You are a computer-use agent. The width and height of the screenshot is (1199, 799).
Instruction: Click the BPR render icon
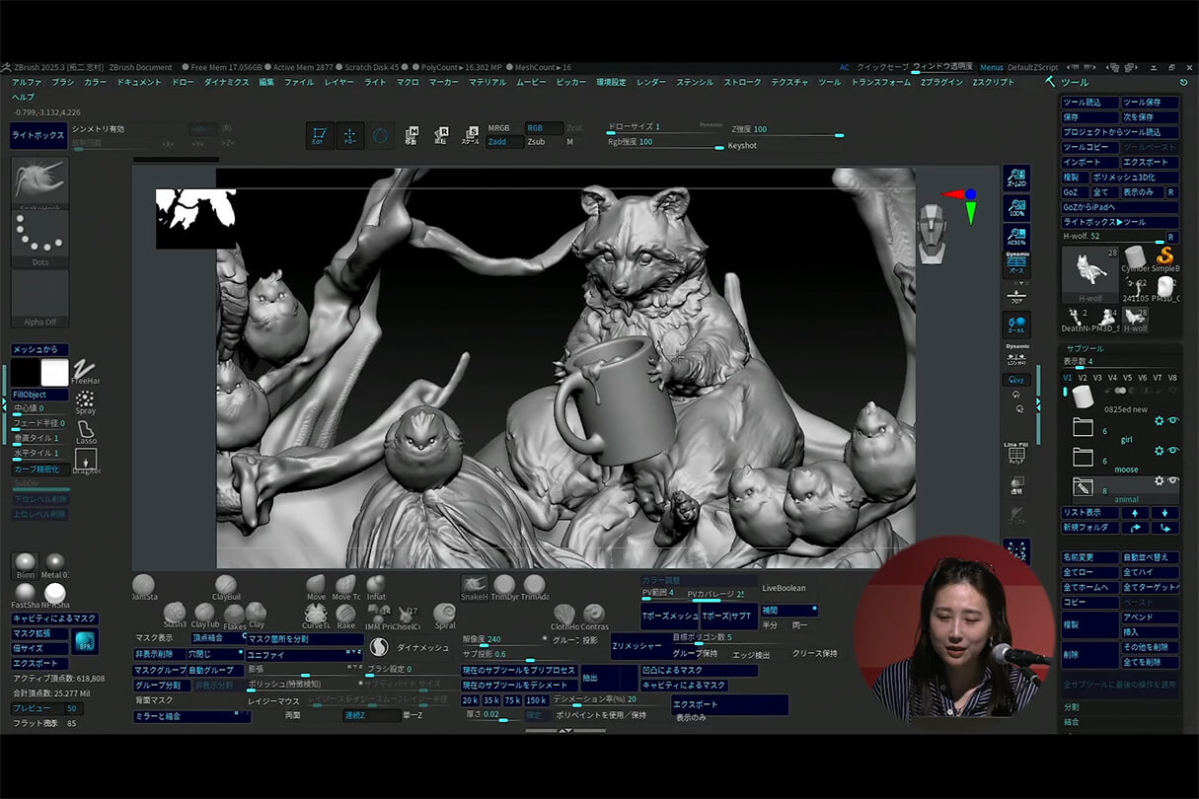pyautogui.click(x=85, y=641)
